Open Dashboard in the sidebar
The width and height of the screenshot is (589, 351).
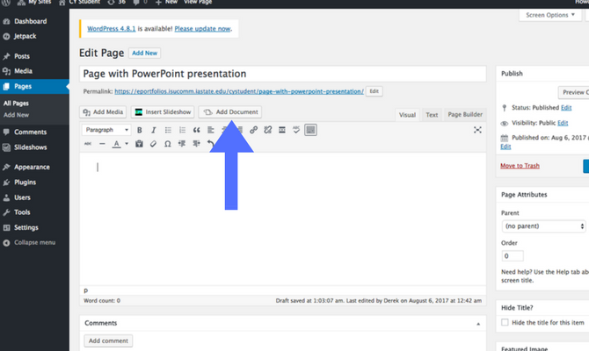click(x=31, y=21)
